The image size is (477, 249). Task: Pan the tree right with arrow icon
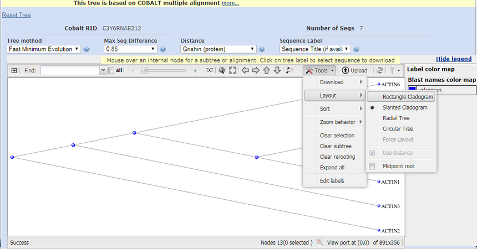click(x=256, y=70)
